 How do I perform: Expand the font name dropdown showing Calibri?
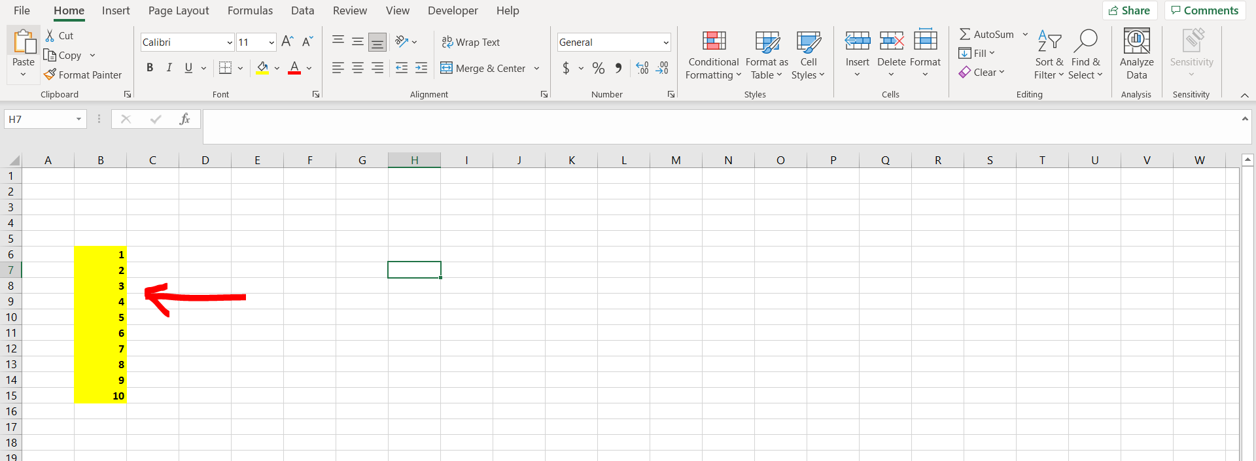click(230, 43)
